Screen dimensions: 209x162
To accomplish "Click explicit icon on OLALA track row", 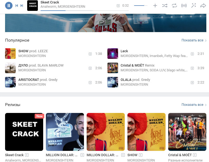I will point(192,82).
